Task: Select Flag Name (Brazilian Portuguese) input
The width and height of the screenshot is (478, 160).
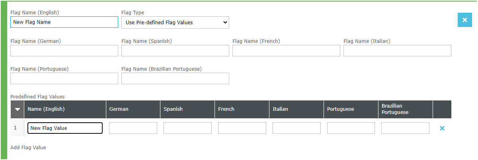Action: click(x=175, y=78)
